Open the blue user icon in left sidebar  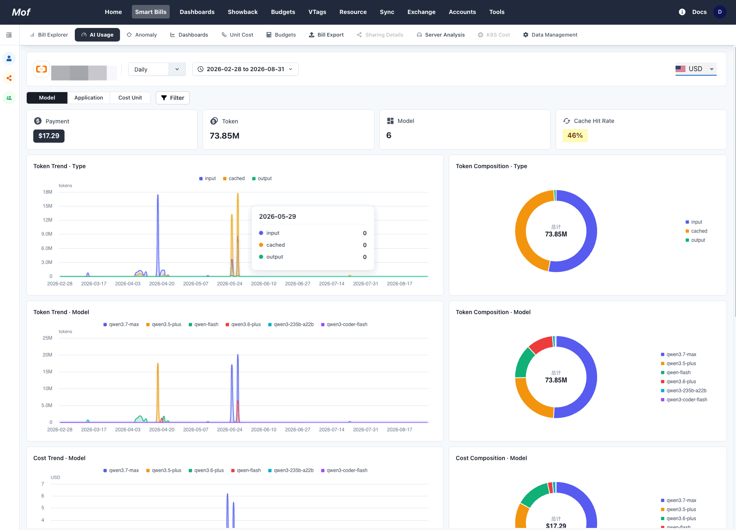click(x=9, y=58)
